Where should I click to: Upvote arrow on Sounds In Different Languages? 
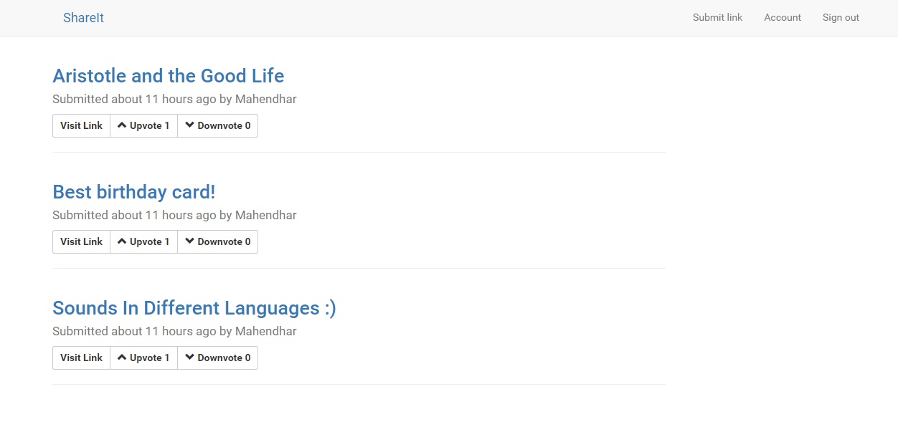tap(122, 358)
